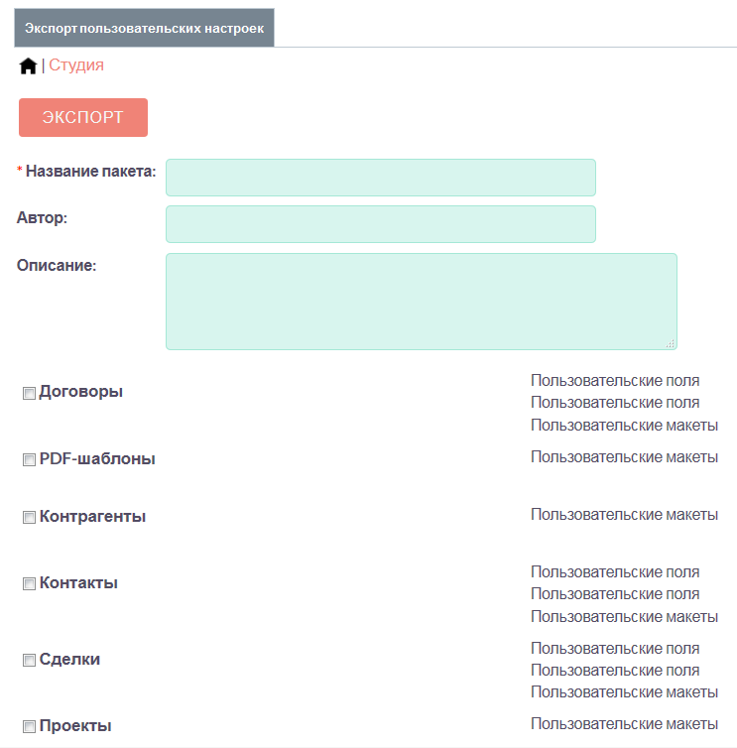This screenshot has width=737, height=748.
Task: Click Пользовательские макеты next to PDF-шаблоны
Action: [x=625, y=457]
